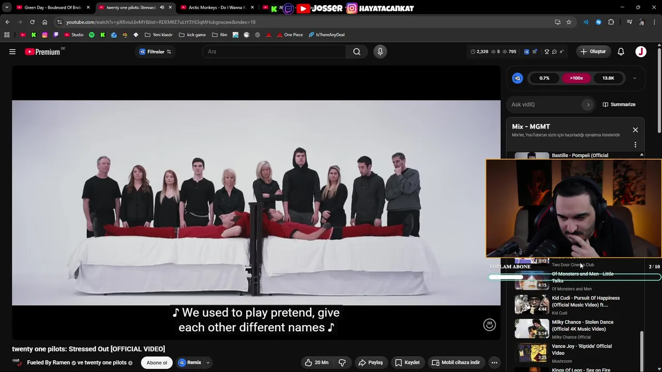662x372 pixels.
Task: Open the browser tab search dropdown arrow
Action: pyautogui.click(x=6, y=8)
